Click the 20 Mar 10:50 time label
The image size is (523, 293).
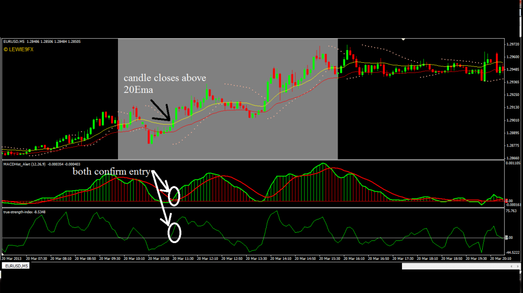click(158, 258)
